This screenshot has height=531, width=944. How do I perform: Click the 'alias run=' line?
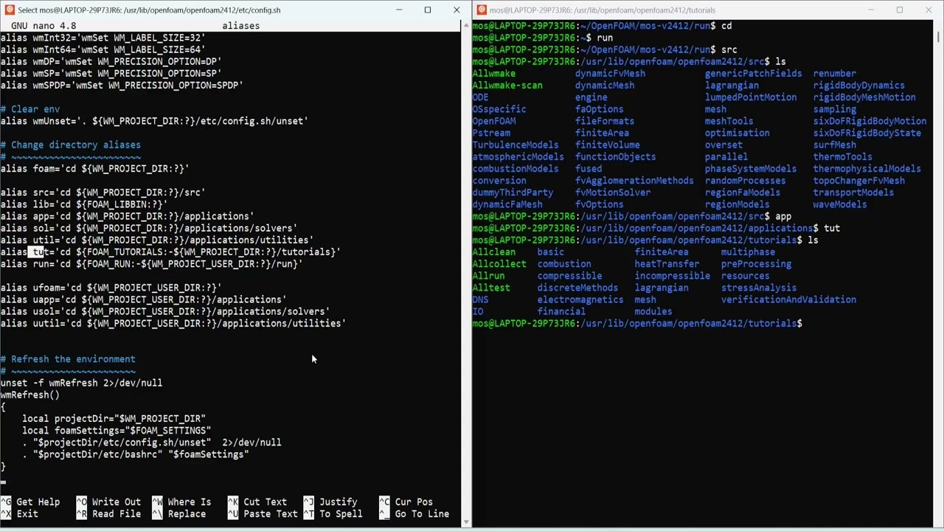coord(151,263)
